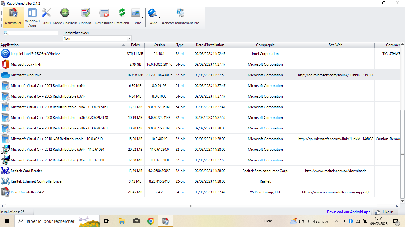Viewport: 405px width, 227px height.
Task: Open Download our Android App link
Action: 349,212
